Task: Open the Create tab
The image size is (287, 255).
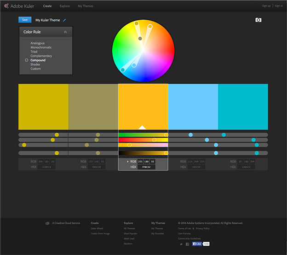Action: (47, 6)
